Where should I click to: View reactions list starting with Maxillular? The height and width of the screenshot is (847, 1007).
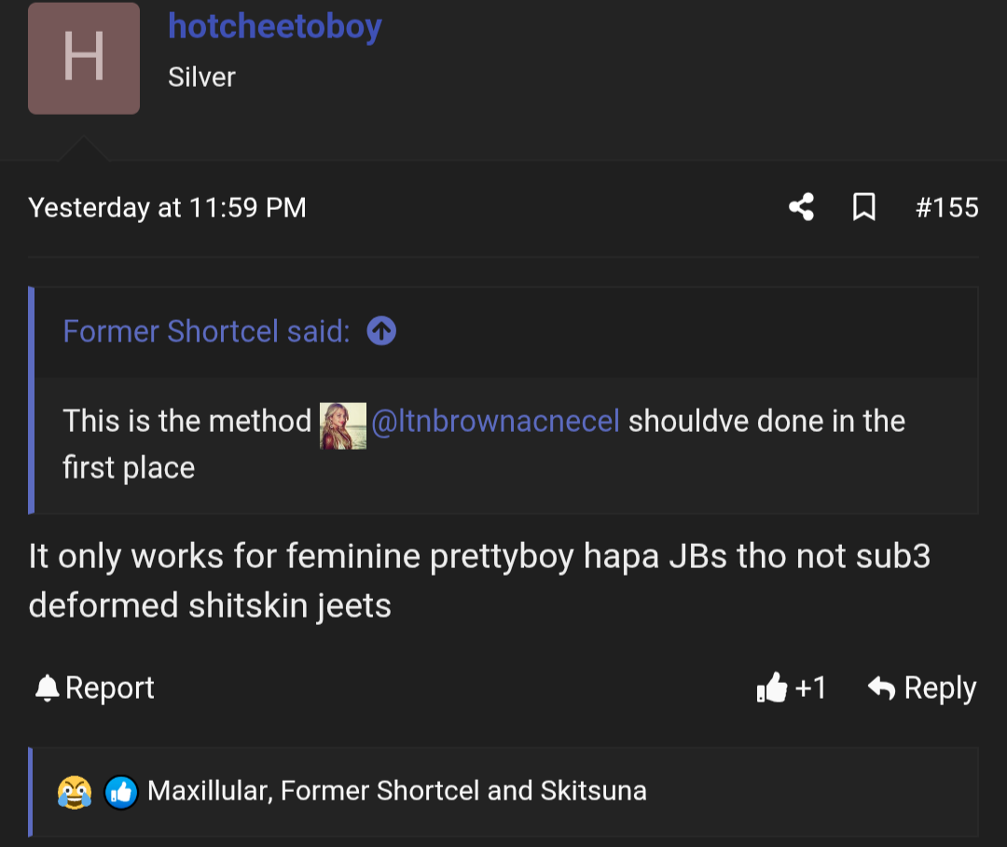click(x=396, y=791)
